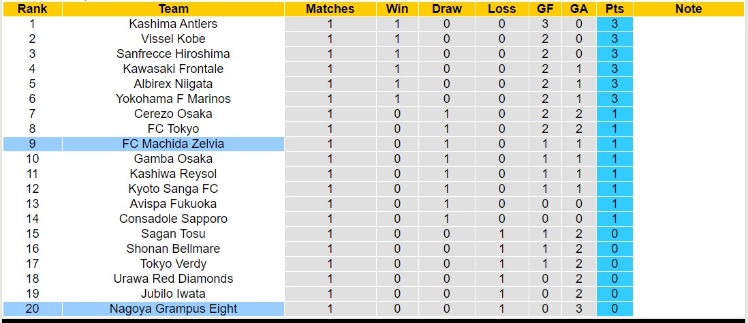This screenshot has width=748, height=323.
Task: Click on Consadole Sapporo
Action: tap(173, 219)
